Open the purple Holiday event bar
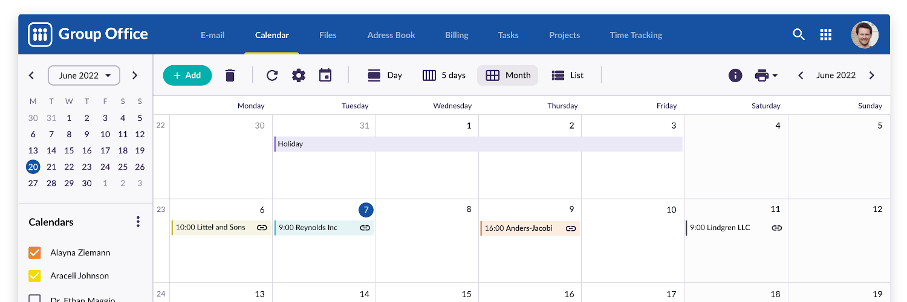 tap(478, 144)
